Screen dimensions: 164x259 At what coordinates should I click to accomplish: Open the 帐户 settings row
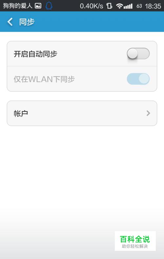[x=82, y=113]
